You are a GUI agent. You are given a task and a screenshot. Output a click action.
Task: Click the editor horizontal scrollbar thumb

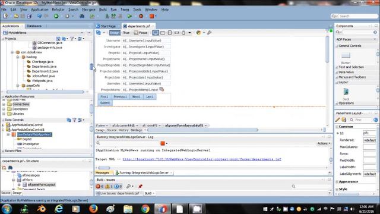(202, 130)
